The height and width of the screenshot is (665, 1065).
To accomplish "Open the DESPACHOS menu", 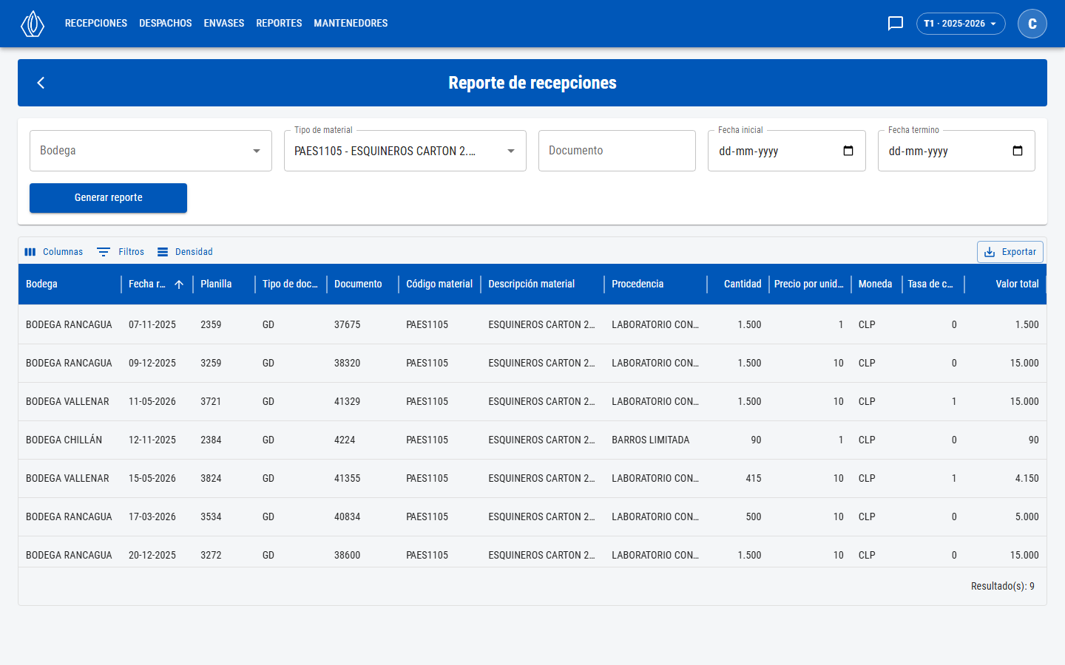I will pyautogui.click(x=166, y=24).
